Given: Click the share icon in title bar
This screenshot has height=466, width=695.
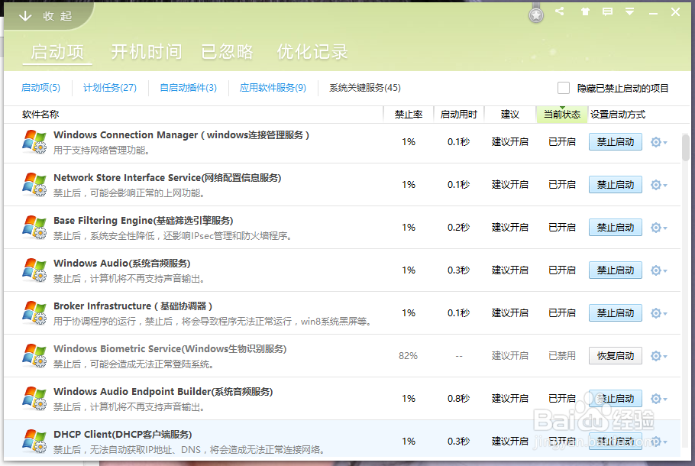Looking at the screenshot, I should coord(559,11).
